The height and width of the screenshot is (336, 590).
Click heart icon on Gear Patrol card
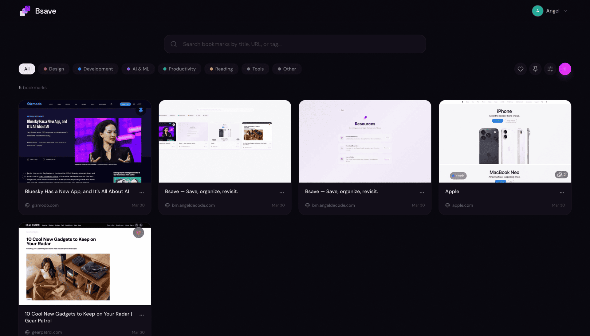point(138,233)
